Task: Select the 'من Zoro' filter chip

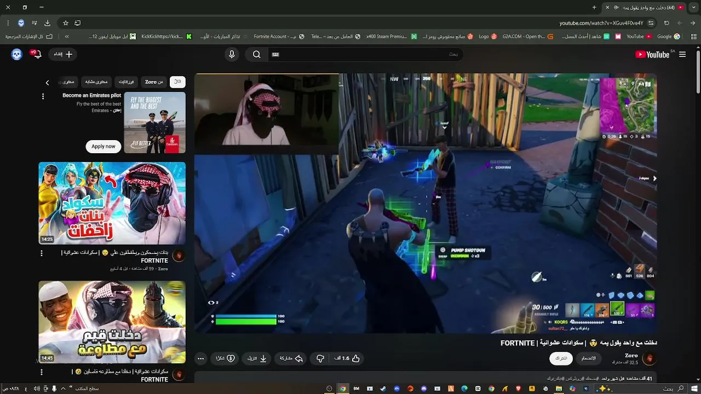Action: [154, 82]
